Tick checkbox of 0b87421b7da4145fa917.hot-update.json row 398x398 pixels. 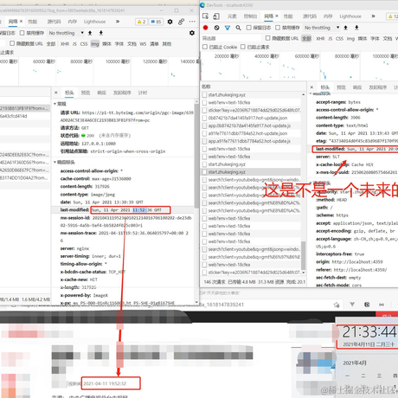205,118
